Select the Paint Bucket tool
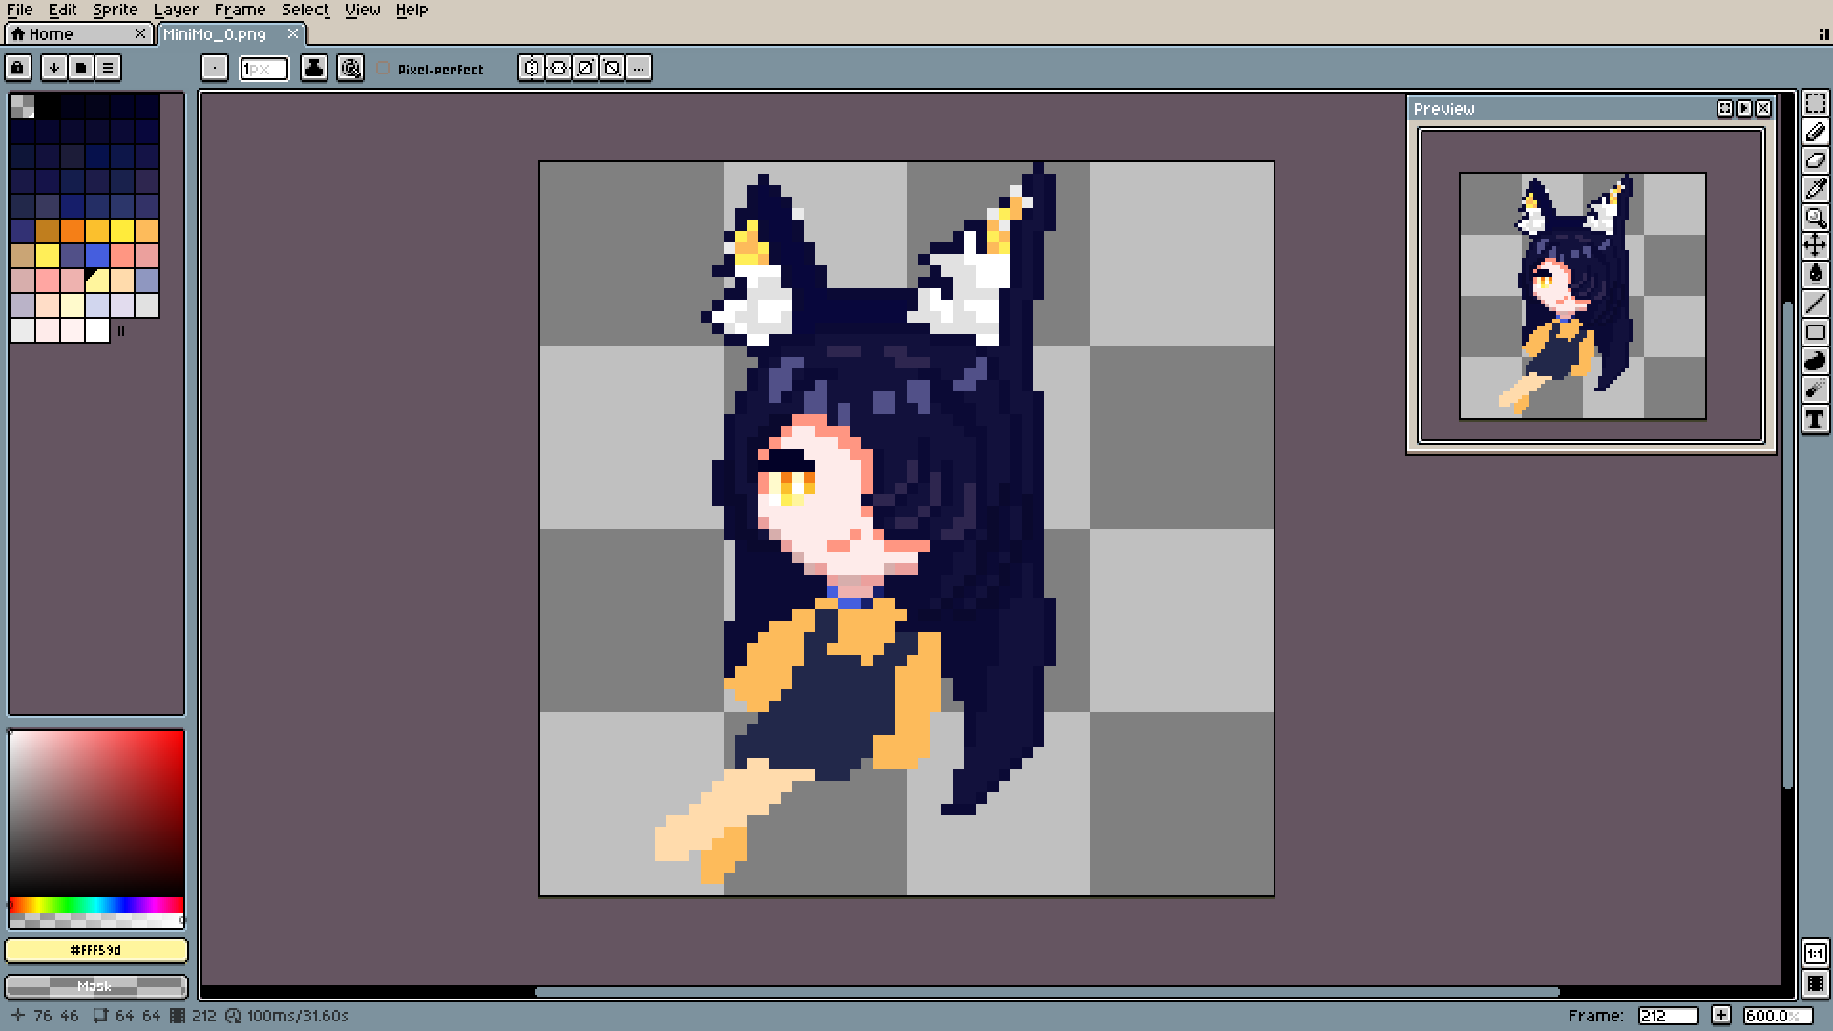Image resolution: width=1833 pixels, height=1031 pixels. 1815,275
